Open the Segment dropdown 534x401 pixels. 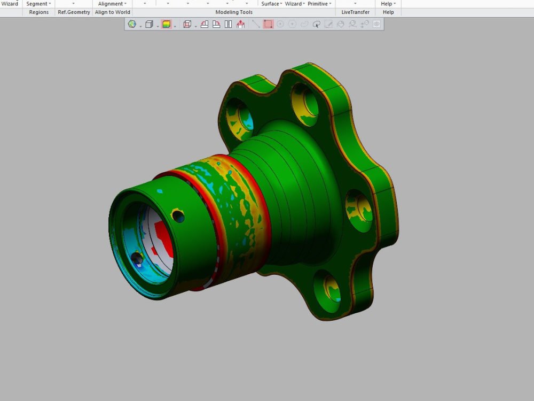pyautogui.click(x=38, y=4)
